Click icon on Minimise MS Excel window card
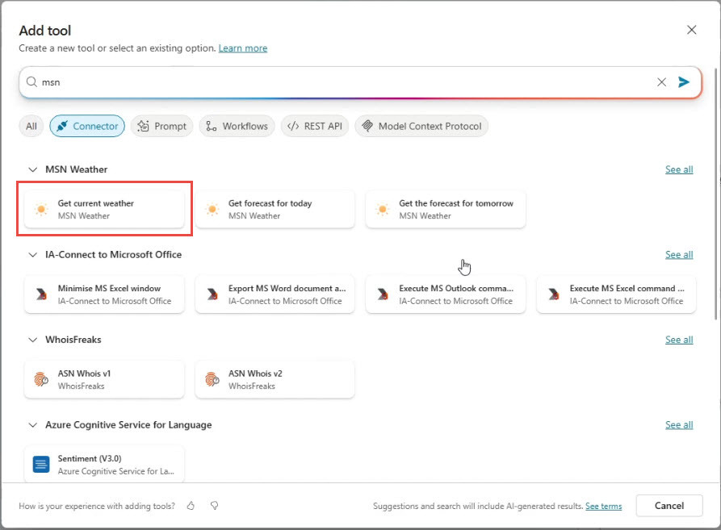The image size is (721, 530). 41,294
